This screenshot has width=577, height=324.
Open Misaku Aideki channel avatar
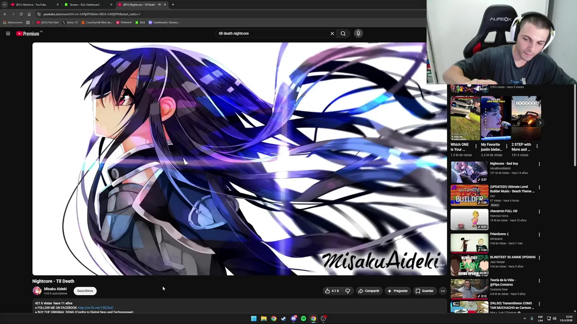(x=37, y=291)
